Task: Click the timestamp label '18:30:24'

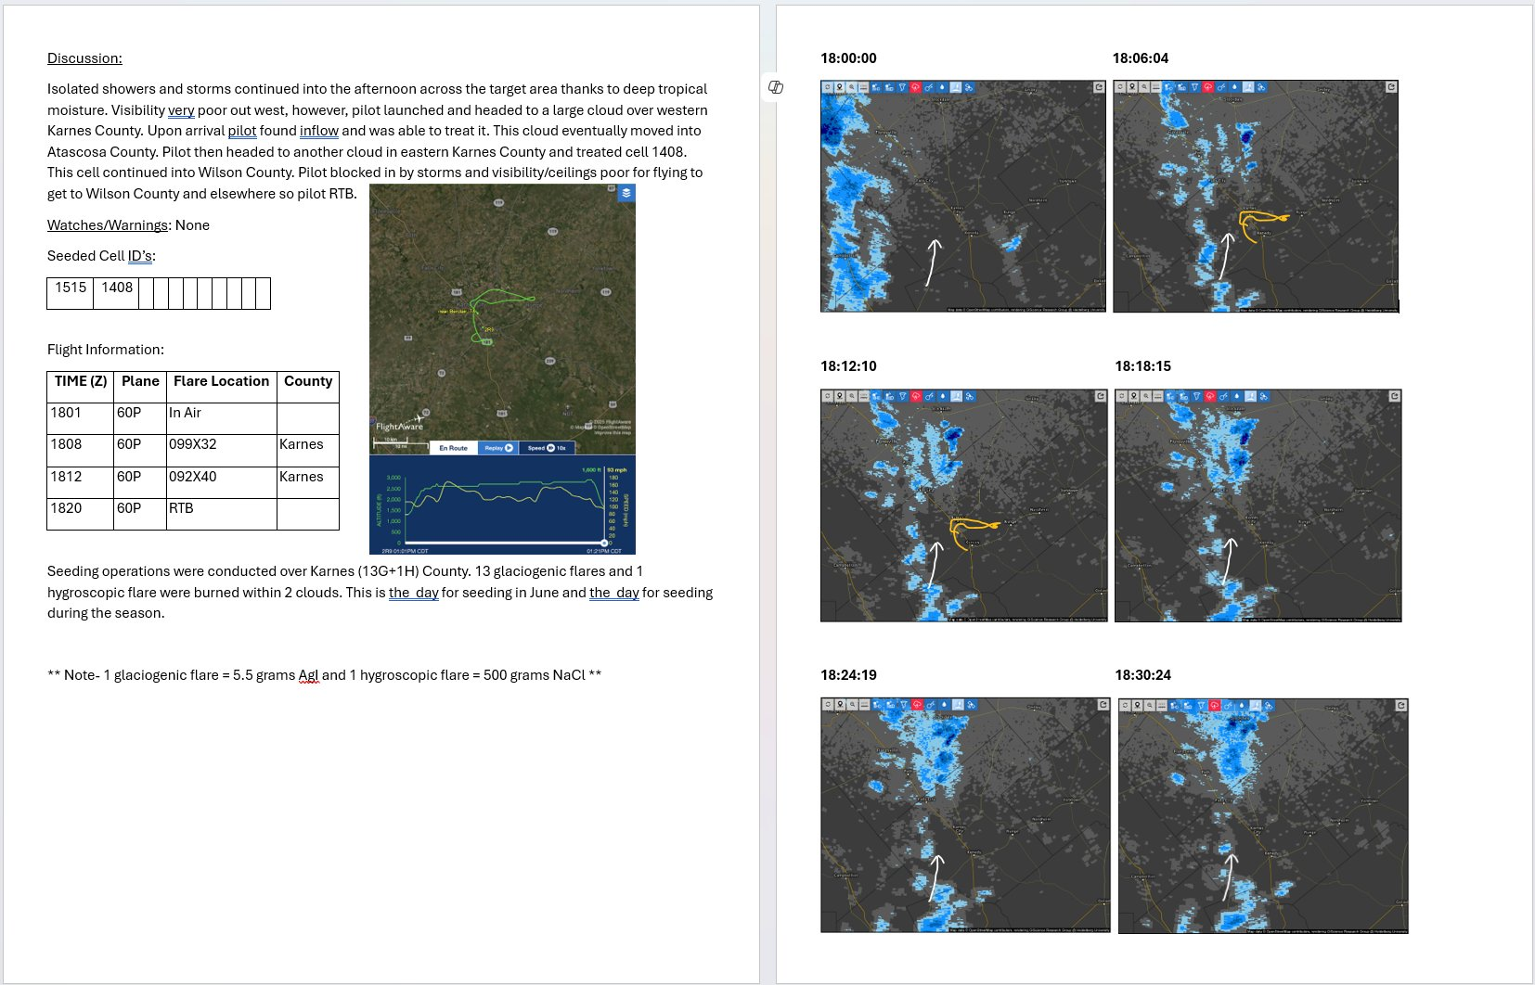Action: (1142, 675)
